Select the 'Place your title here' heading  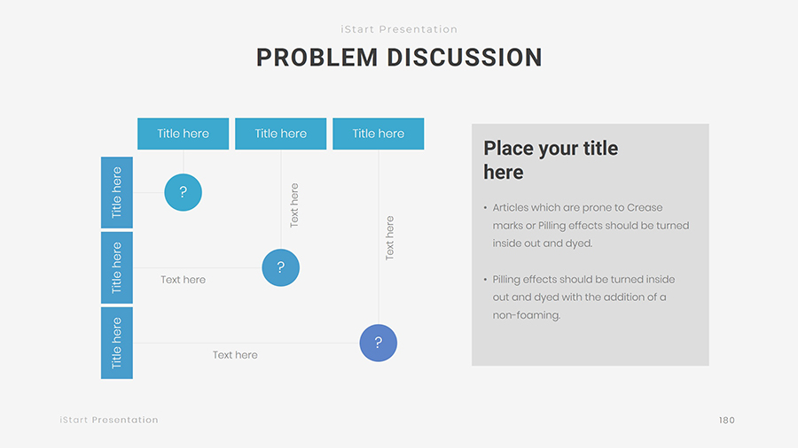click(551, 160)
